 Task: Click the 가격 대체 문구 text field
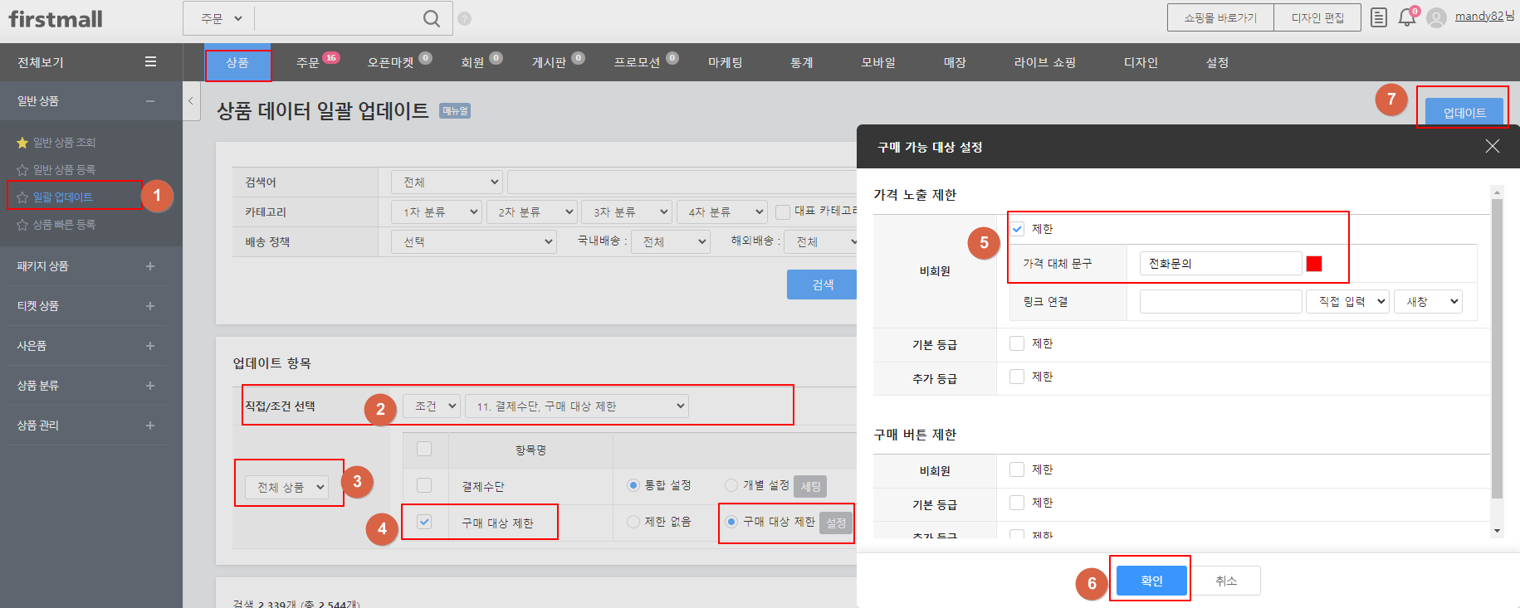[1220, 264]
